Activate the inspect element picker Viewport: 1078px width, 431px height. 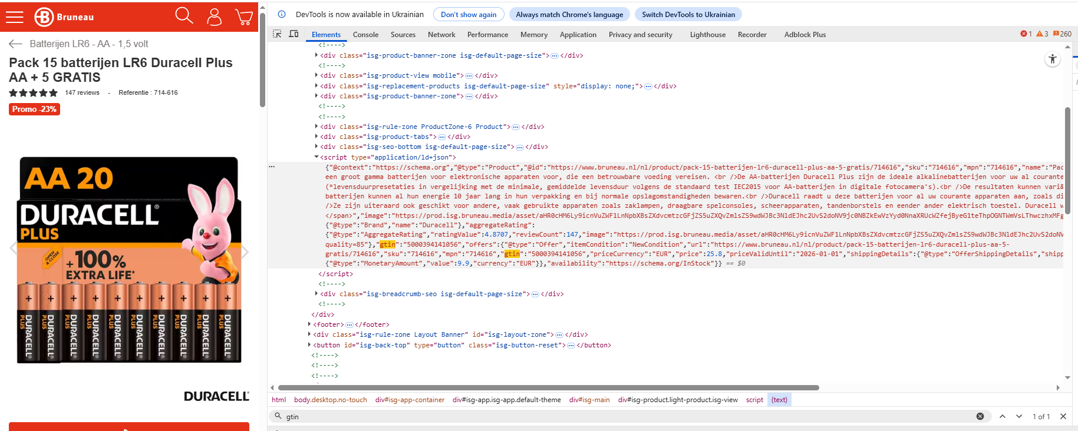[x=277, y=34]
